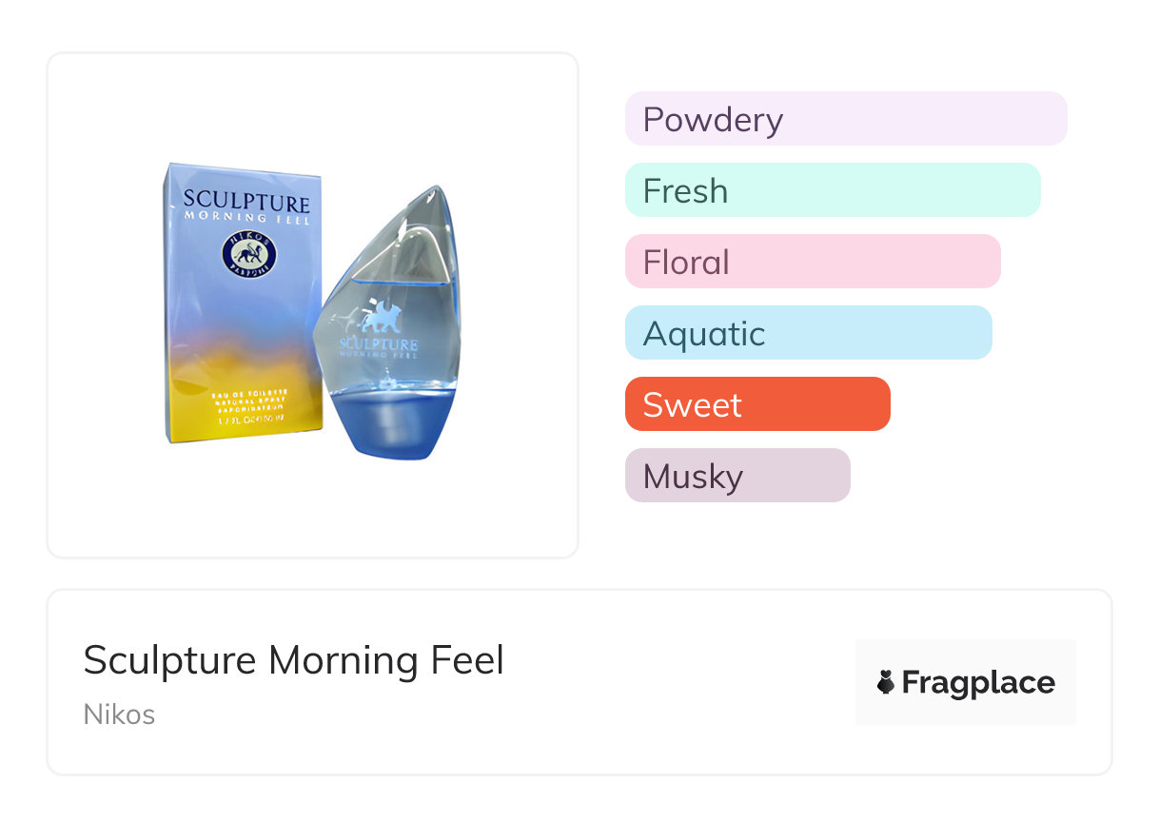The height and width of the screenshot is (822, 1159).
Task: Click the SCULPTURE lettering on the bottle
Action: [379, 343]
